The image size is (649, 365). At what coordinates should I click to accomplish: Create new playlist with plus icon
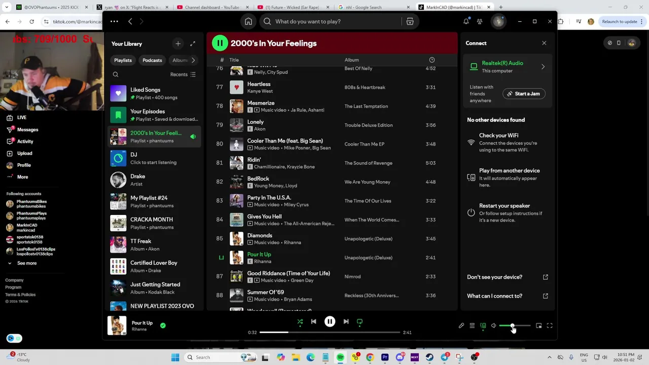pyautogui.click(x=178, y=44)
